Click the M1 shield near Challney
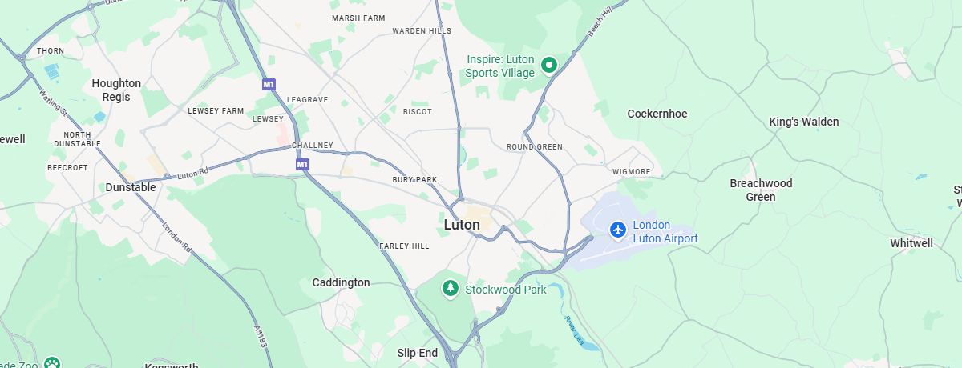962x368 pixels. point(301,164)
